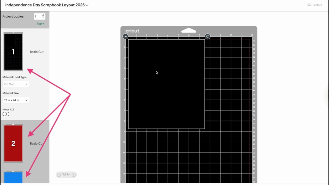Expand the project title dropdown chevron
This screenshot has width=329, height=185.
tap(87, 5)
